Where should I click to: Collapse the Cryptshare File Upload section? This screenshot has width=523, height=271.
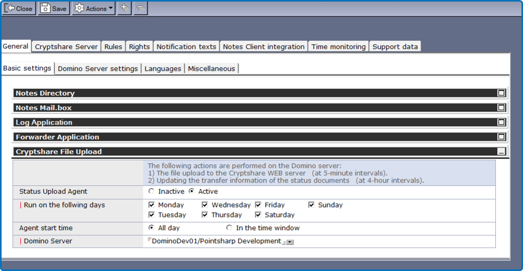[501, 152]
